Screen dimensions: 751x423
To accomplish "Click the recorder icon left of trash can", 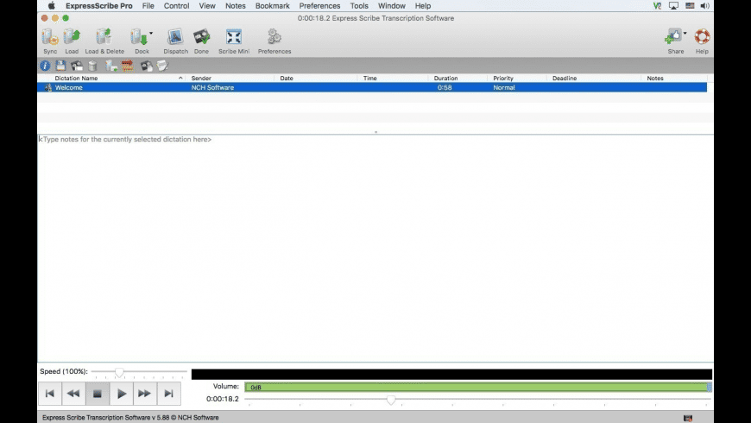I will click(x=77, y=66).
